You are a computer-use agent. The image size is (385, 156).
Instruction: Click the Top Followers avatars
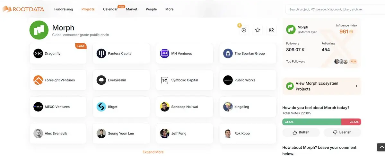point(341,62)
